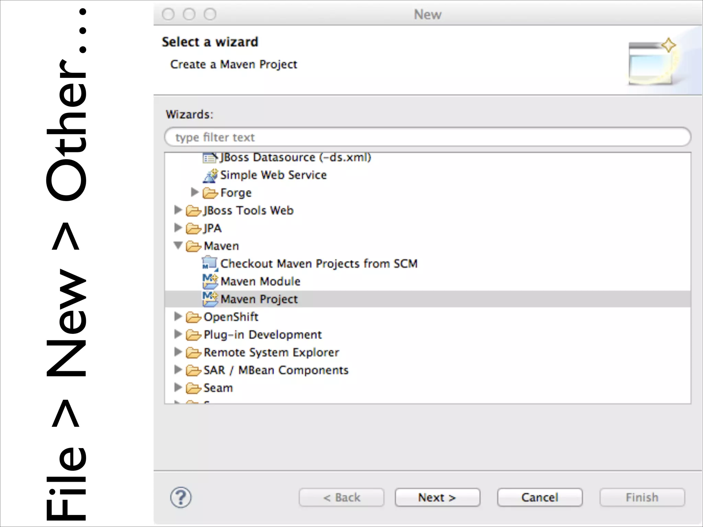Expand the Forge category

click(195, 192)
